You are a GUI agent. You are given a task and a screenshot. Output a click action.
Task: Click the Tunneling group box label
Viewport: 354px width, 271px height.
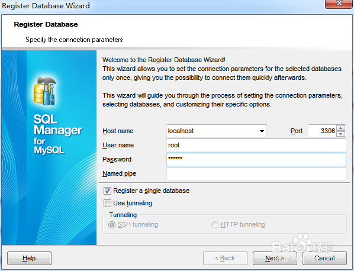pos(123,215)
